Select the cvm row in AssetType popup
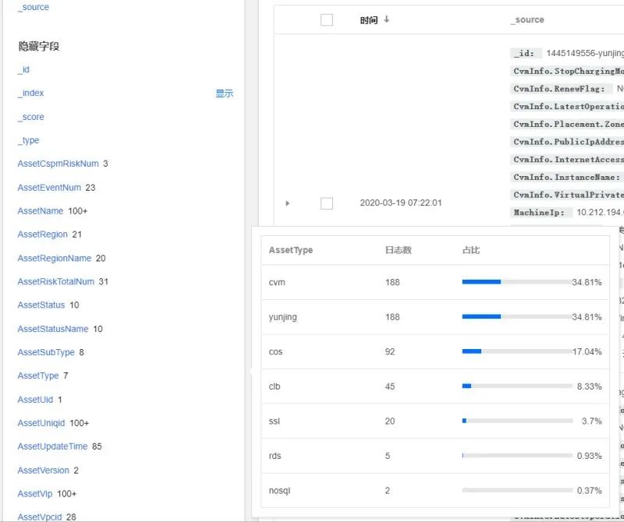 277,282
